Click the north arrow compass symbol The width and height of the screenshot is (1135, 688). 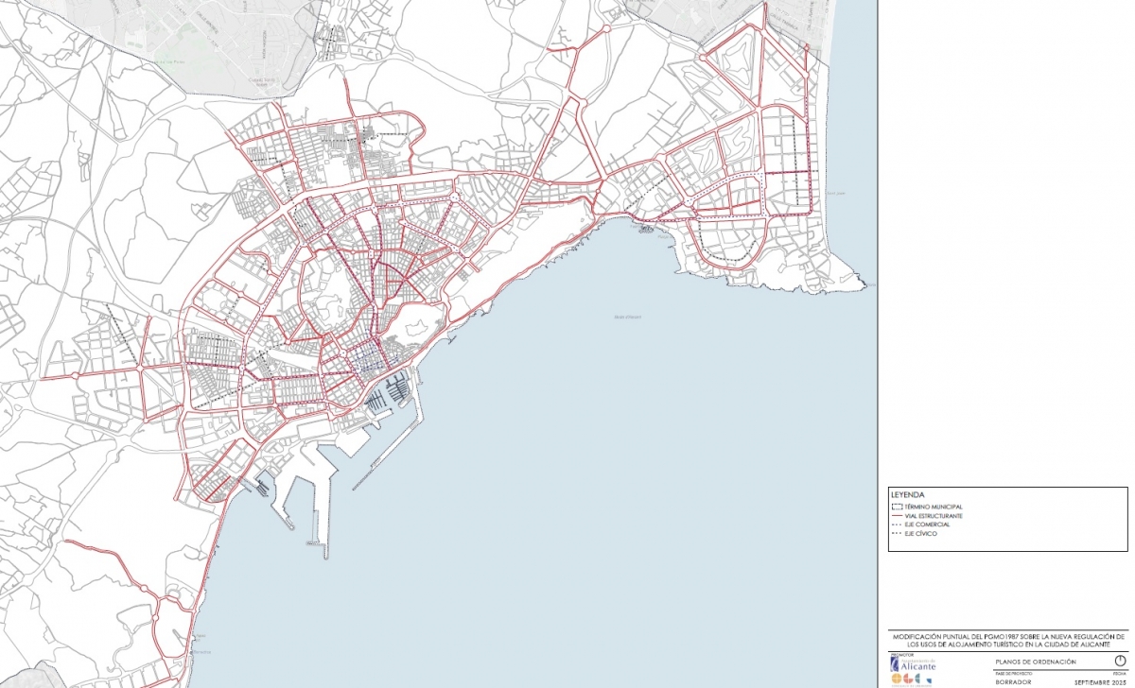pyautogui.click(x=1119, y=661)
